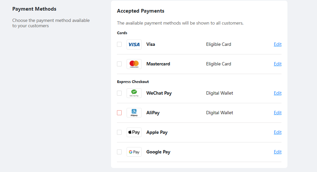Check the WeChat Pay checkbox
The height and width of the screenshot is (172, 317).
(119, 93)
